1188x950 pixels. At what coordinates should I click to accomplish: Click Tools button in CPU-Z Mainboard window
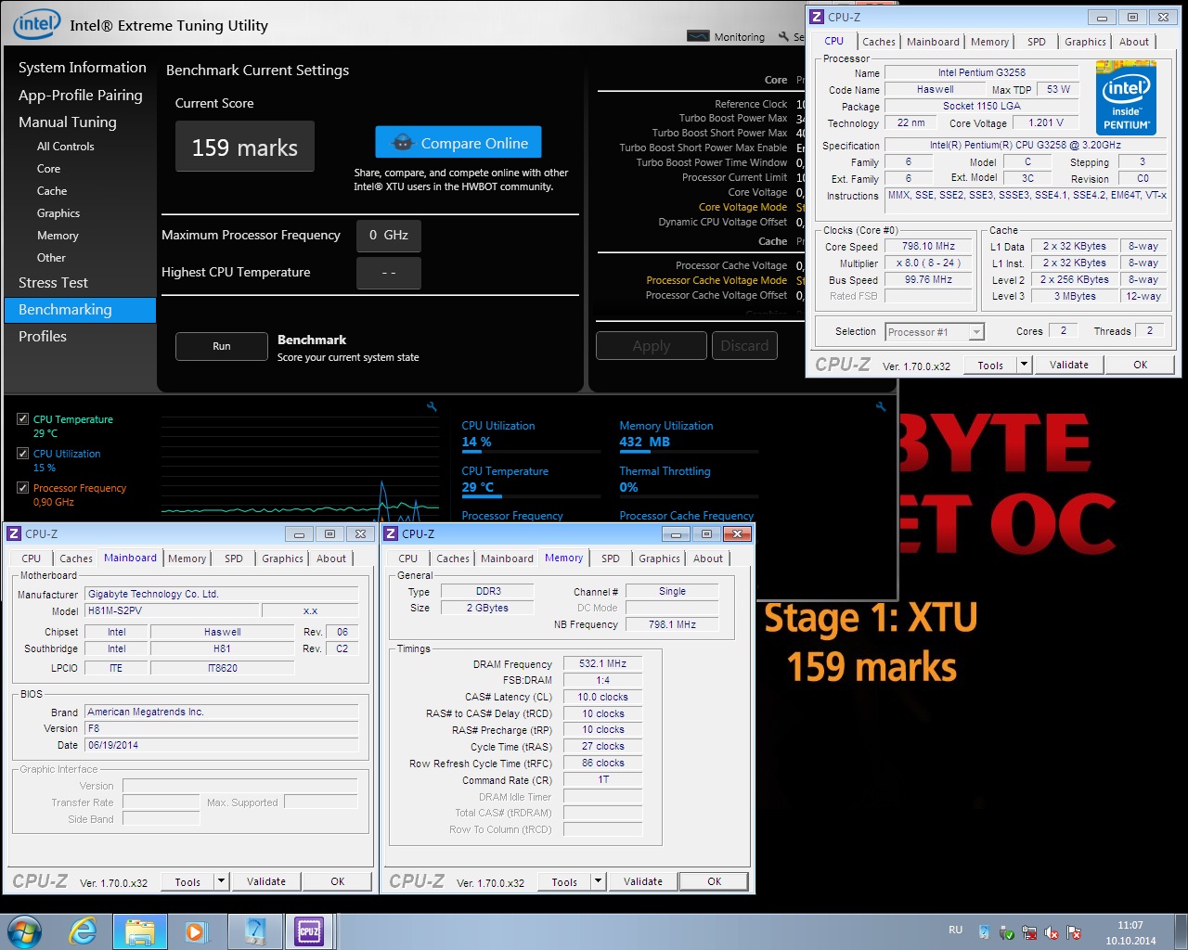187,881
